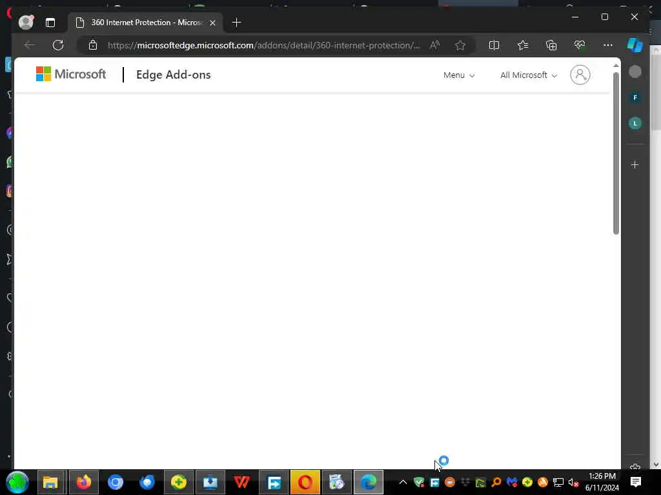
Task: Expand the All Microsoft dropdown
Action: pos(529,75)
